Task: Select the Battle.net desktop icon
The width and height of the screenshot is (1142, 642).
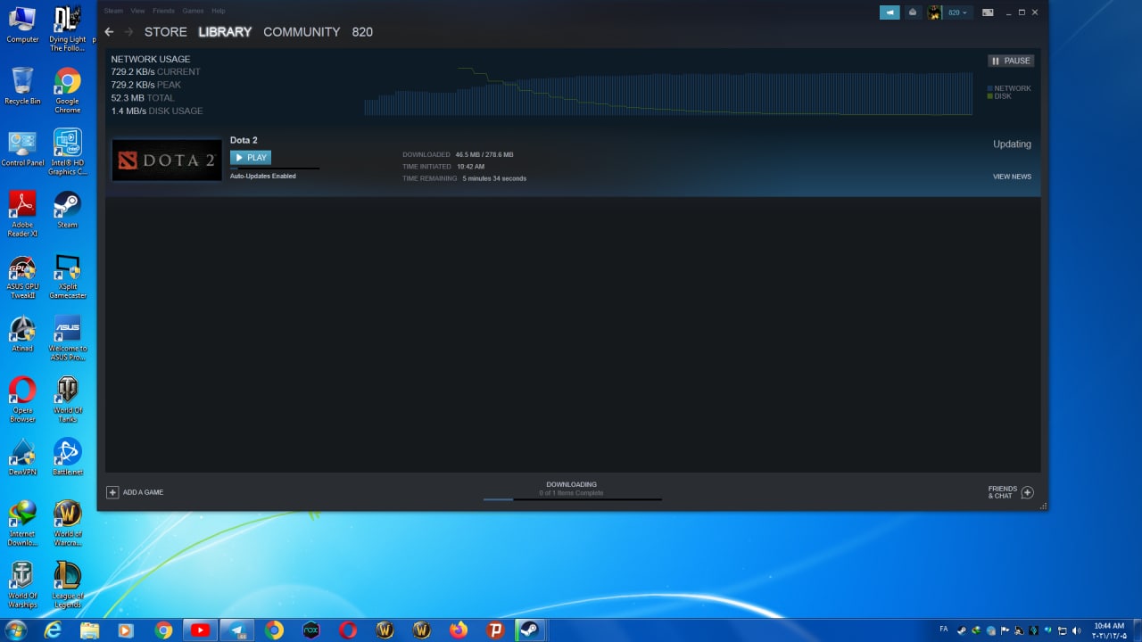Action: (68, 457)
